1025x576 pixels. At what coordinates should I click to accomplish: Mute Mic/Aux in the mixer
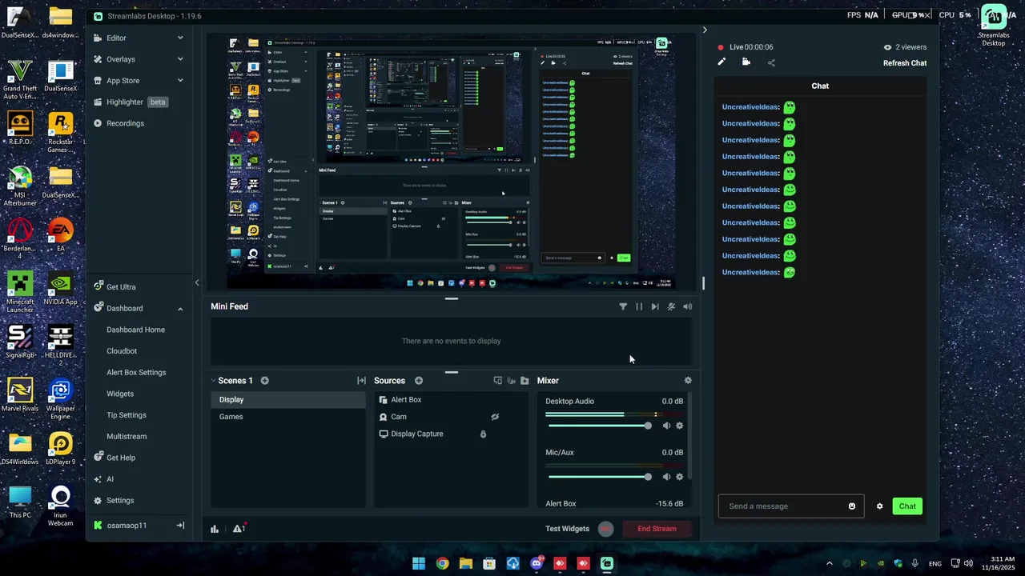pos(666,477)
